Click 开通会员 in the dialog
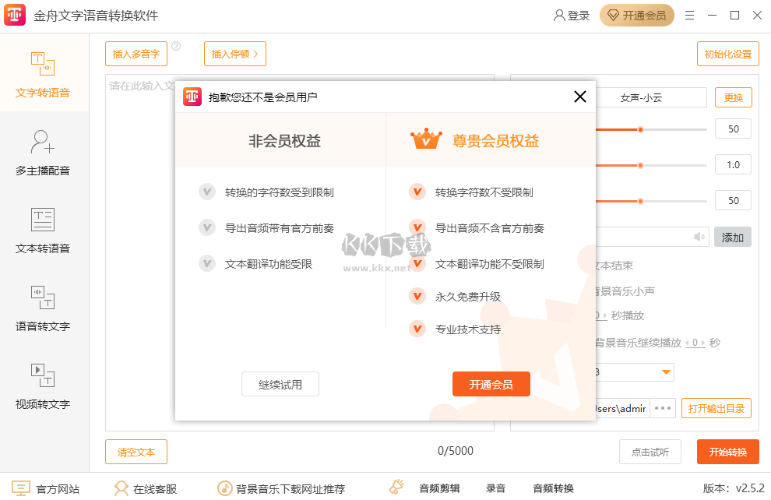This screenshot has width=771, height=500. (x=491, y=383)
